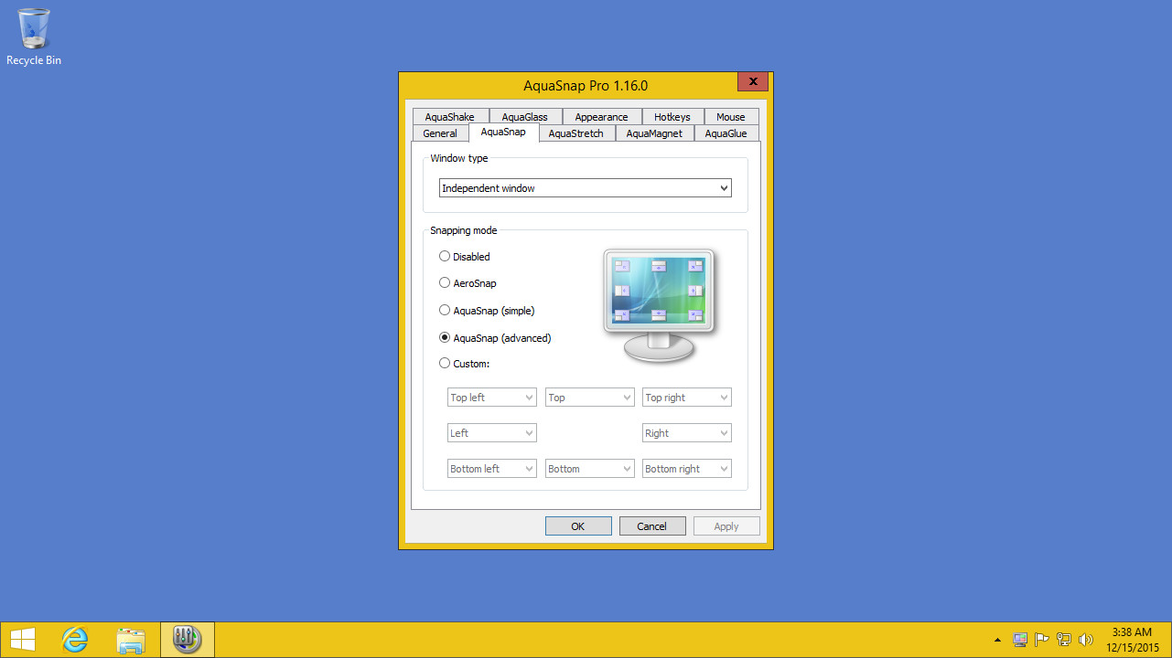This screenshot has width=1172, height=658.
Task: Click the Windows Start button
Action: pyautogui.click(x=21, y=639)
